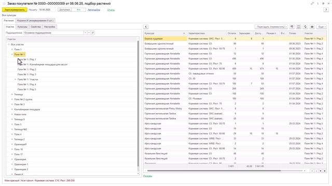Toggle the Все filter button

point(79,10)
